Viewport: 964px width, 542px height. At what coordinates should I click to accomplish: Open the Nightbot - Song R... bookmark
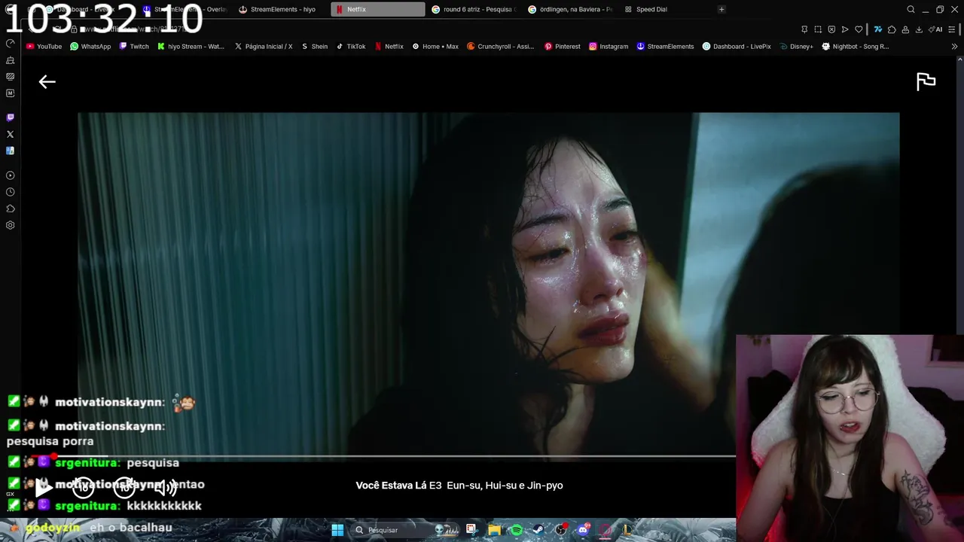855,46
